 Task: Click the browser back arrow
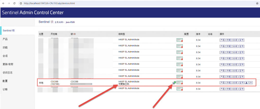[3, 3]
